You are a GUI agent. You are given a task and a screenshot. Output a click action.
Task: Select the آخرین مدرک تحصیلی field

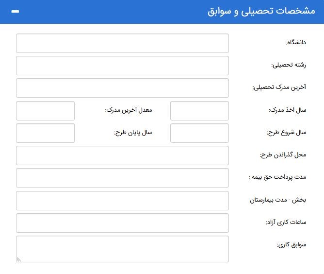coord(122,88)
